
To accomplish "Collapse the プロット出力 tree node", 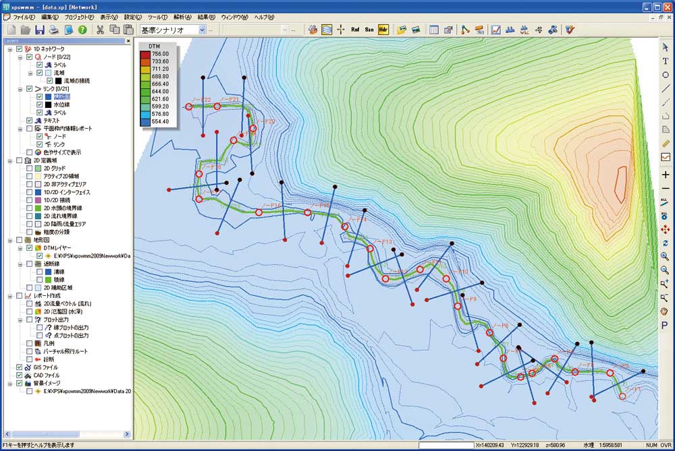I will tap(20, 320).
